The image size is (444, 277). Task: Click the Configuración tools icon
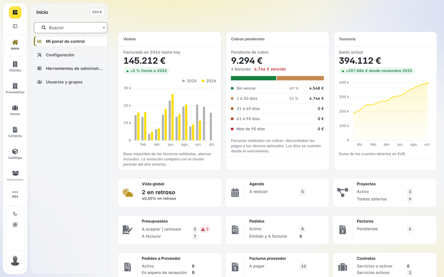pos(39,55)
